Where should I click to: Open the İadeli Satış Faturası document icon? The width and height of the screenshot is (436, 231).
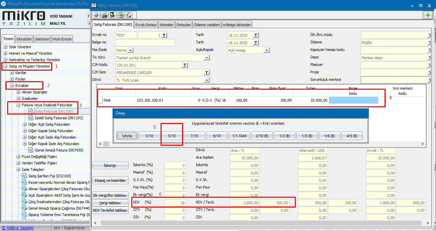31,118
